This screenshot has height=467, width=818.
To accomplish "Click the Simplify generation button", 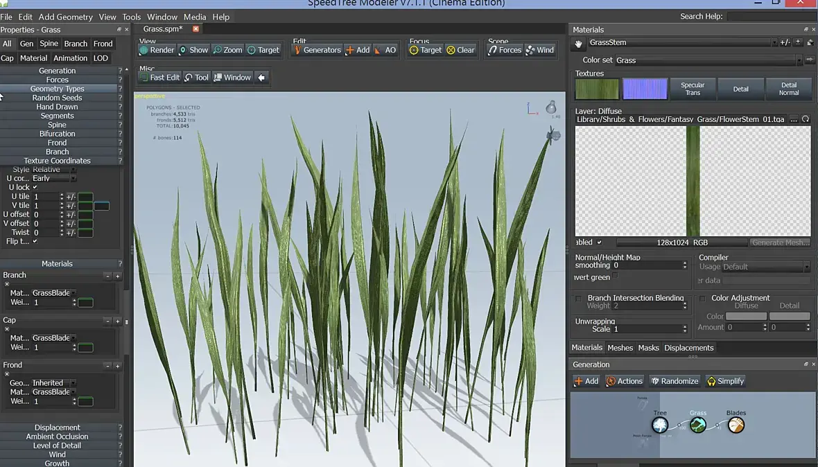I will coord(725,381).
